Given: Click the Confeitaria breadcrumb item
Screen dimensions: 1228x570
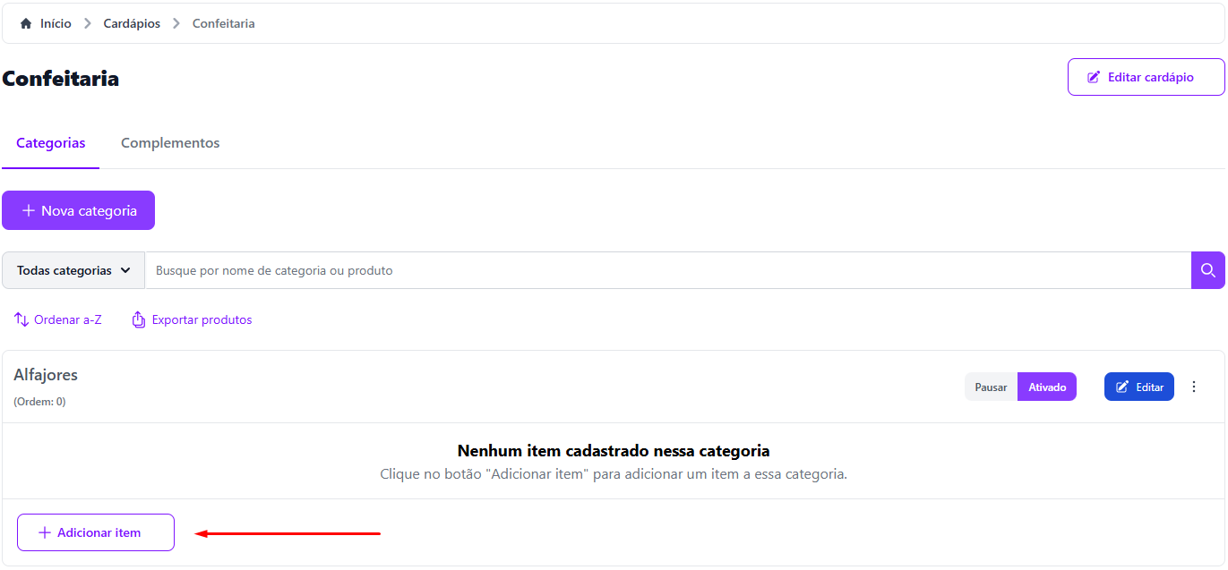Looking at the screenshot, I should click(x=223, y=24).
